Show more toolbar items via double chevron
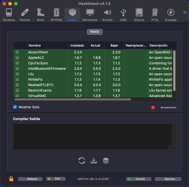 tap(185, 13)
